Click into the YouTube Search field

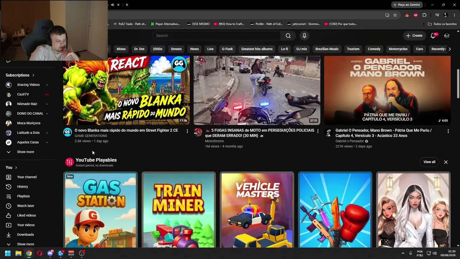coord(216,36)
